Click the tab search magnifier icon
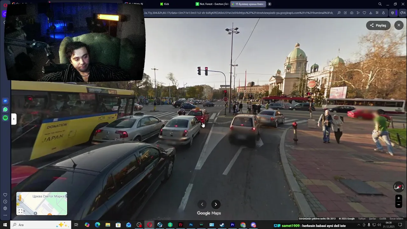Viewport: 407px width, 229px height. pyautogui.click(x=380, y=4)
